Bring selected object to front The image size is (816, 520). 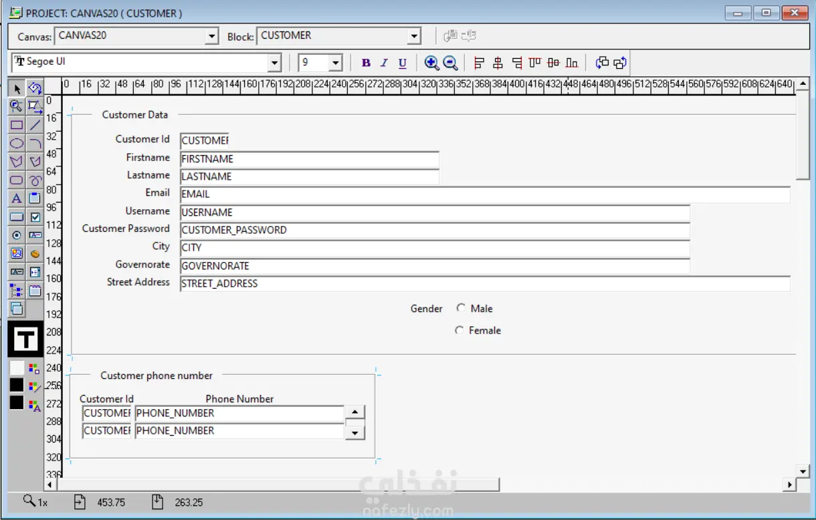[x=602, y=63]
